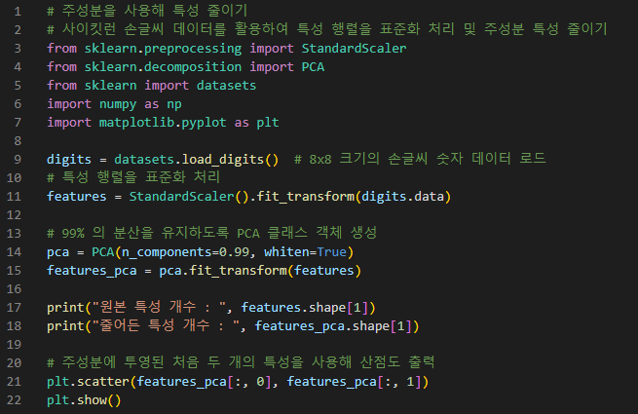Click the first comment '# 주성분을 사용해 특성 줄이기'
Viewport: 638px width, 414px height.
[x=147, y=11]
